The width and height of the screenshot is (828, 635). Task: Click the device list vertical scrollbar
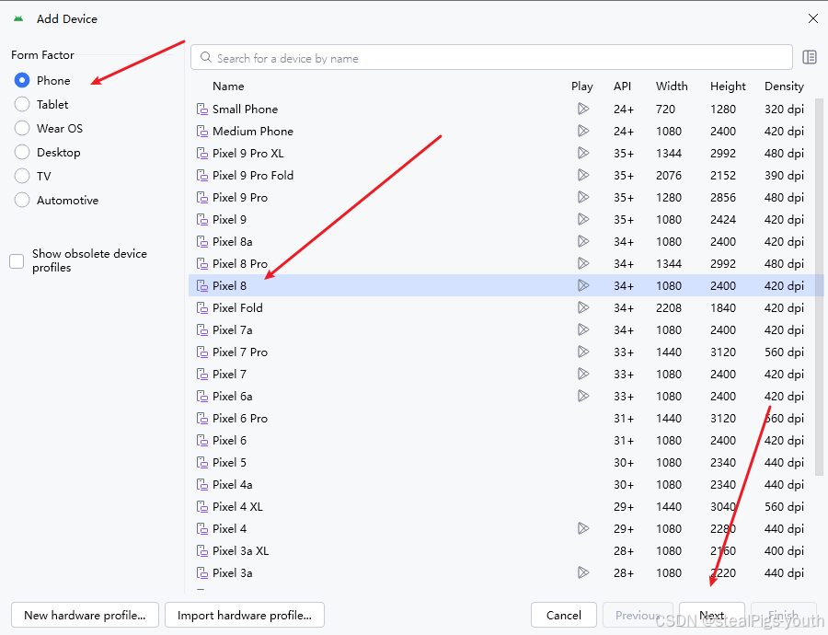819,287
